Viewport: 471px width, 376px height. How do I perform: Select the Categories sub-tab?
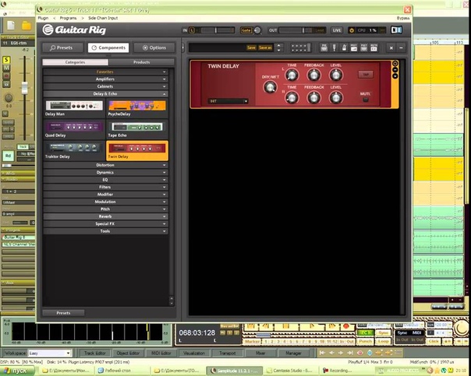click(75, 62)
